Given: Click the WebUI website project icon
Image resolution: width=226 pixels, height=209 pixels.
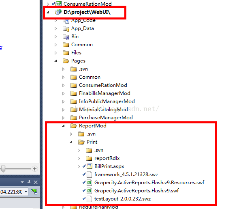Looking at the screenshot, I should [58, 12].
